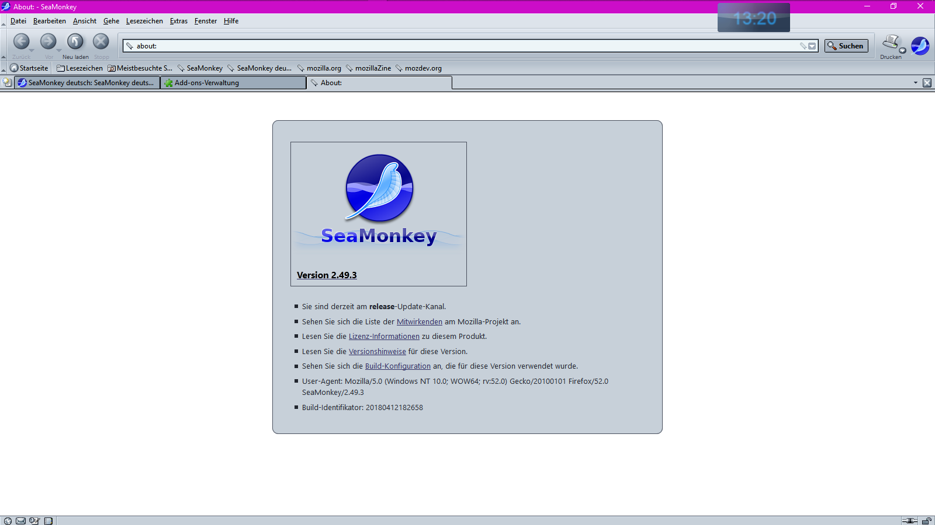The image size is (935, 525).
Task: Open the Lizenz-Informationen link
Action: (384, 337)
